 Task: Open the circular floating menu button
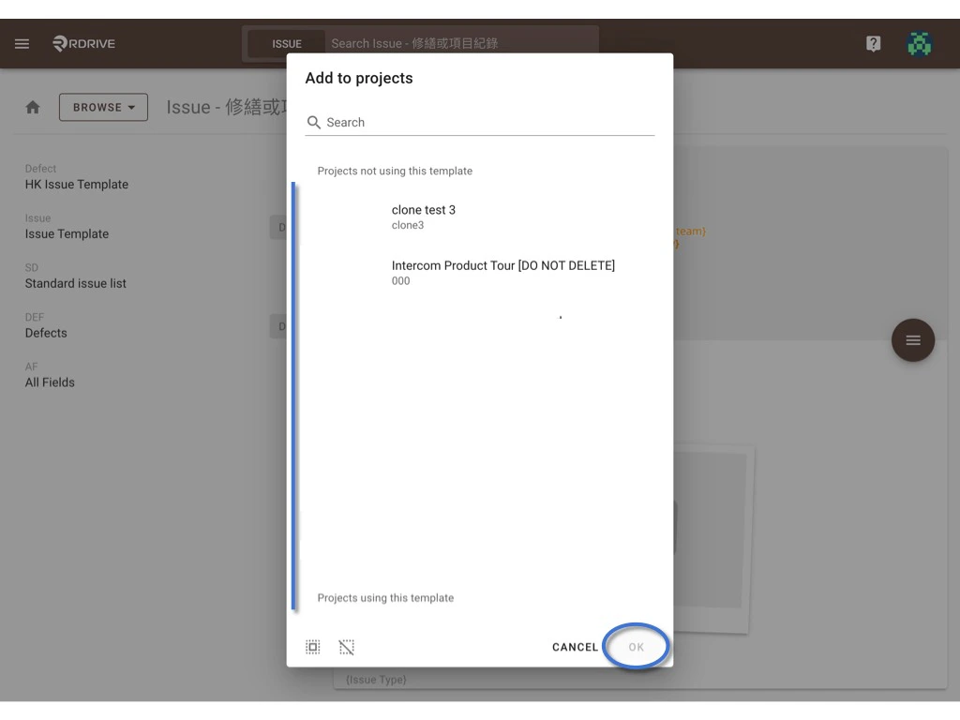(912, 340)
